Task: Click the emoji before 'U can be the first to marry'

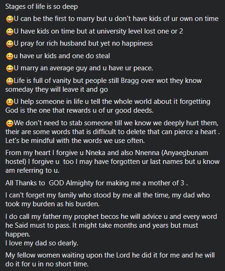Action: tap(9, 19)
